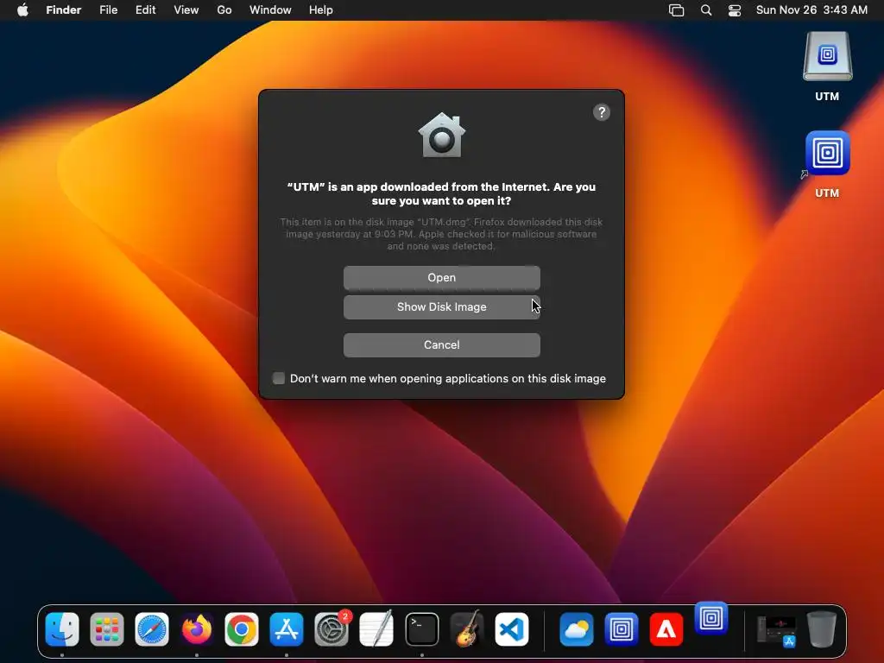
Task: Cancel opening the UTM app
Action: (x=441, y=344)
